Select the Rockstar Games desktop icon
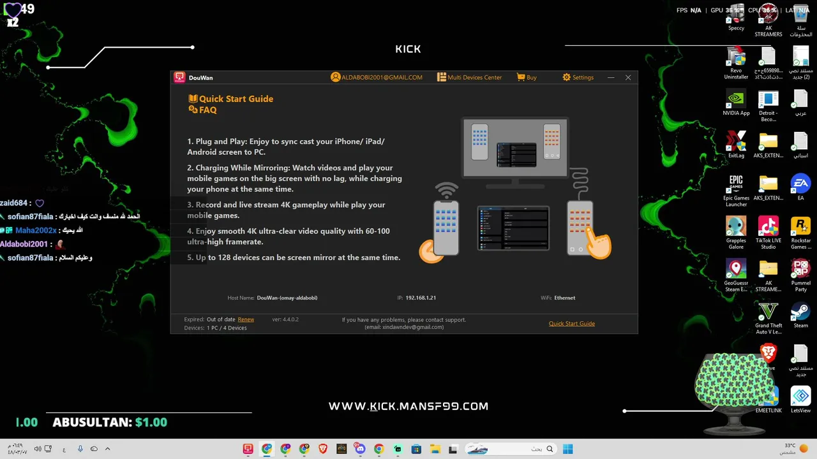This screenshot has width=817, height=459. click(800, 233)
